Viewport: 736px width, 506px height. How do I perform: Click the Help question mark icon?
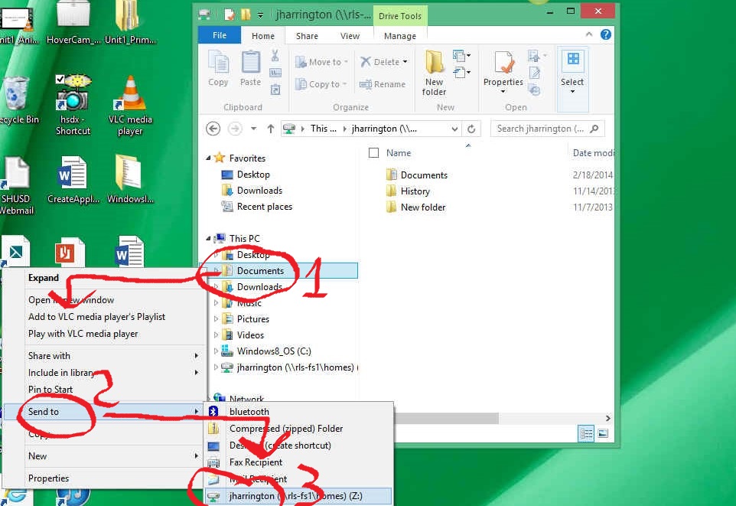coord(605,35)
